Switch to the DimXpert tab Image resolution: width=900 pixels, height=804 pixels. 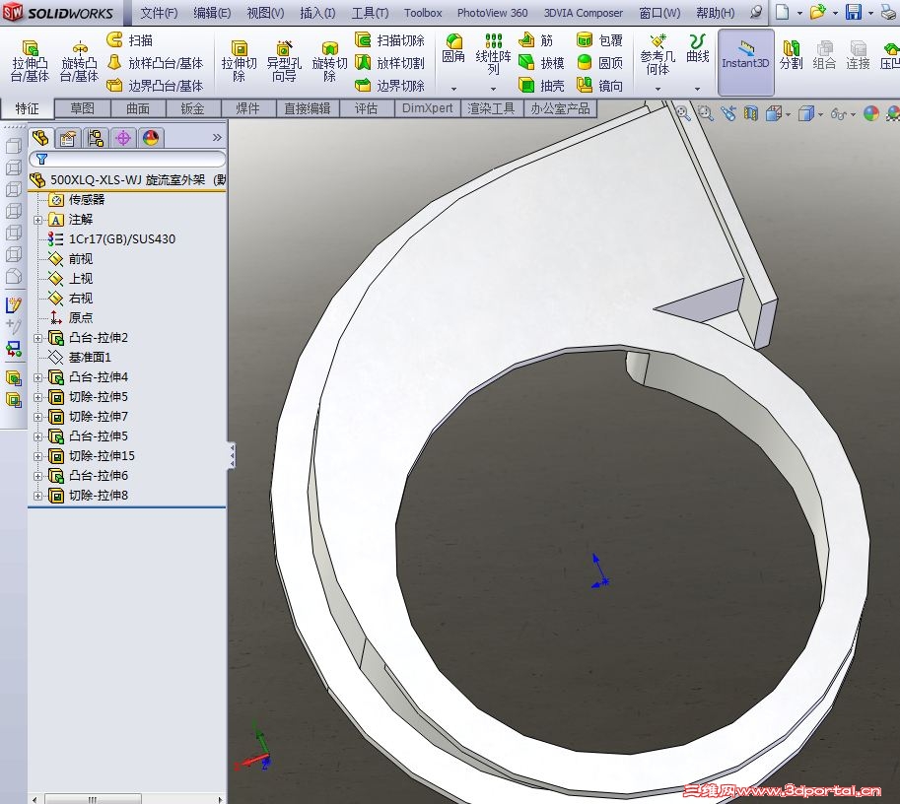tap(428, 107)
